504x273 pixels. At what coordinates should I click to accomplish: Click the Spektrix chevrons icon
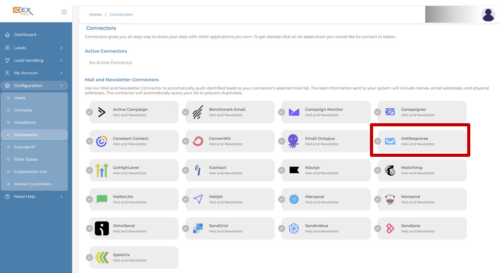pyautogui.click(x=102, y=257)
